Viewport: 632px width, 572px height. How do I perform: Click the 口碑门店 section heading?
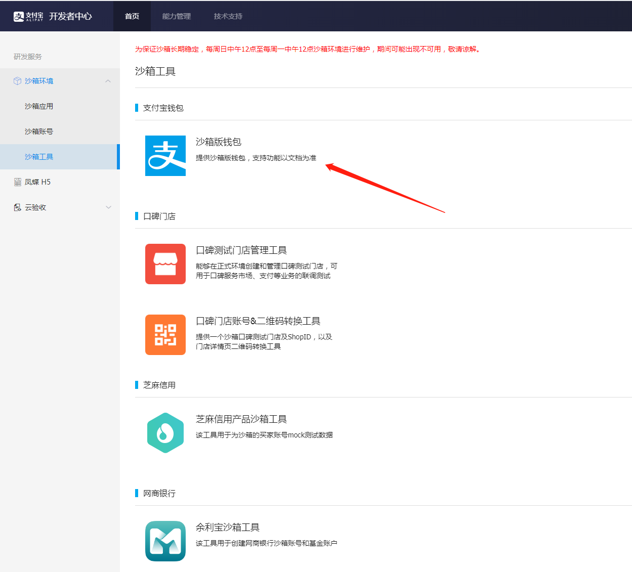[x=159, y=216]
